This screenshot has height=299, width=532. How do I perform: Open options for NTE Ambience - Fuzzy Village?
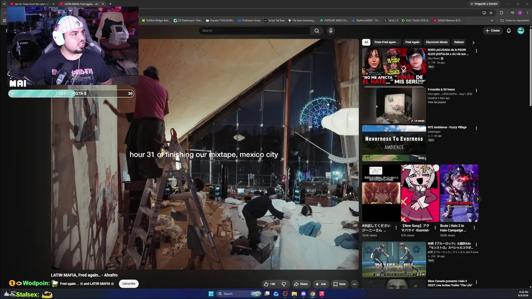coord(476,128)
